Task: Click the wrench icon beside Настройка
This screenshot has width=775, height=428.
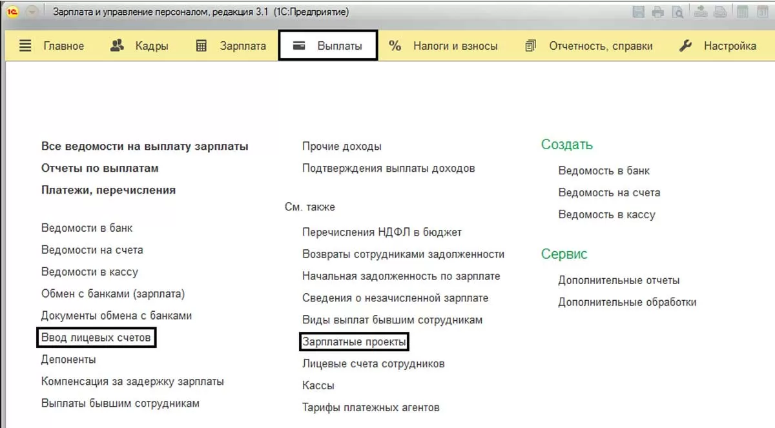Action: pos(686,46)
